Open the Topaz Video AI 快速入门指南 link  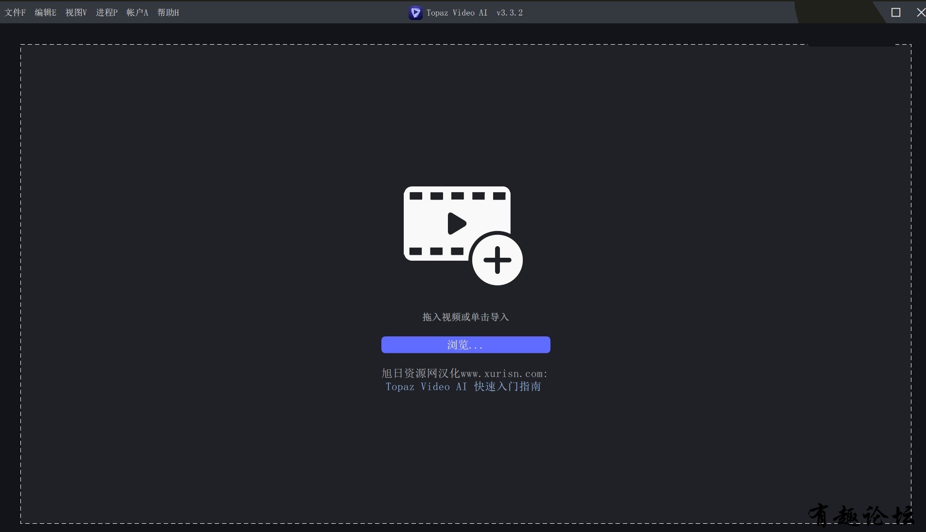[x=463, y=387]
